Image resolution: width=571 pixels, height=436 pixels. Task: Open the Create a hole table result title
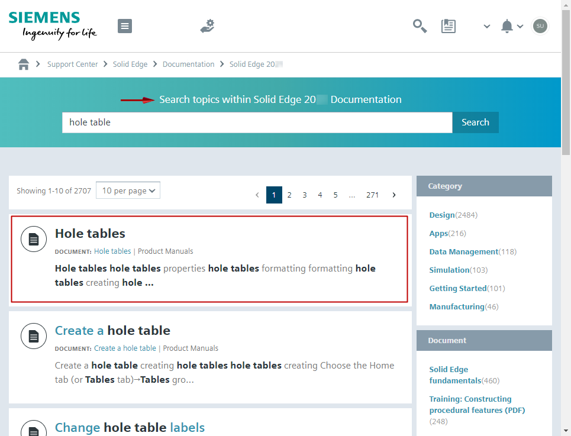pos(112,331)
